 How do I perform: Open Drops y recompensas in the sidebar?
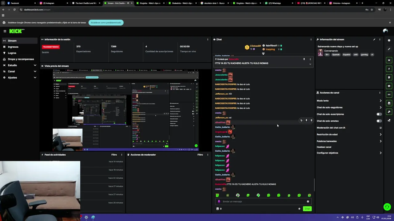[x=19, y=59]
